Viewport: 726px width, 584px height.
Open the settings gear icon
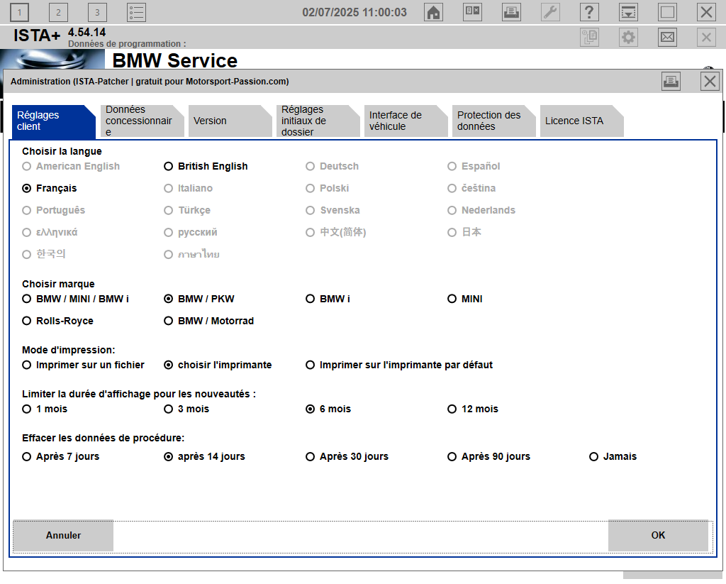click(x=628, y=37)
